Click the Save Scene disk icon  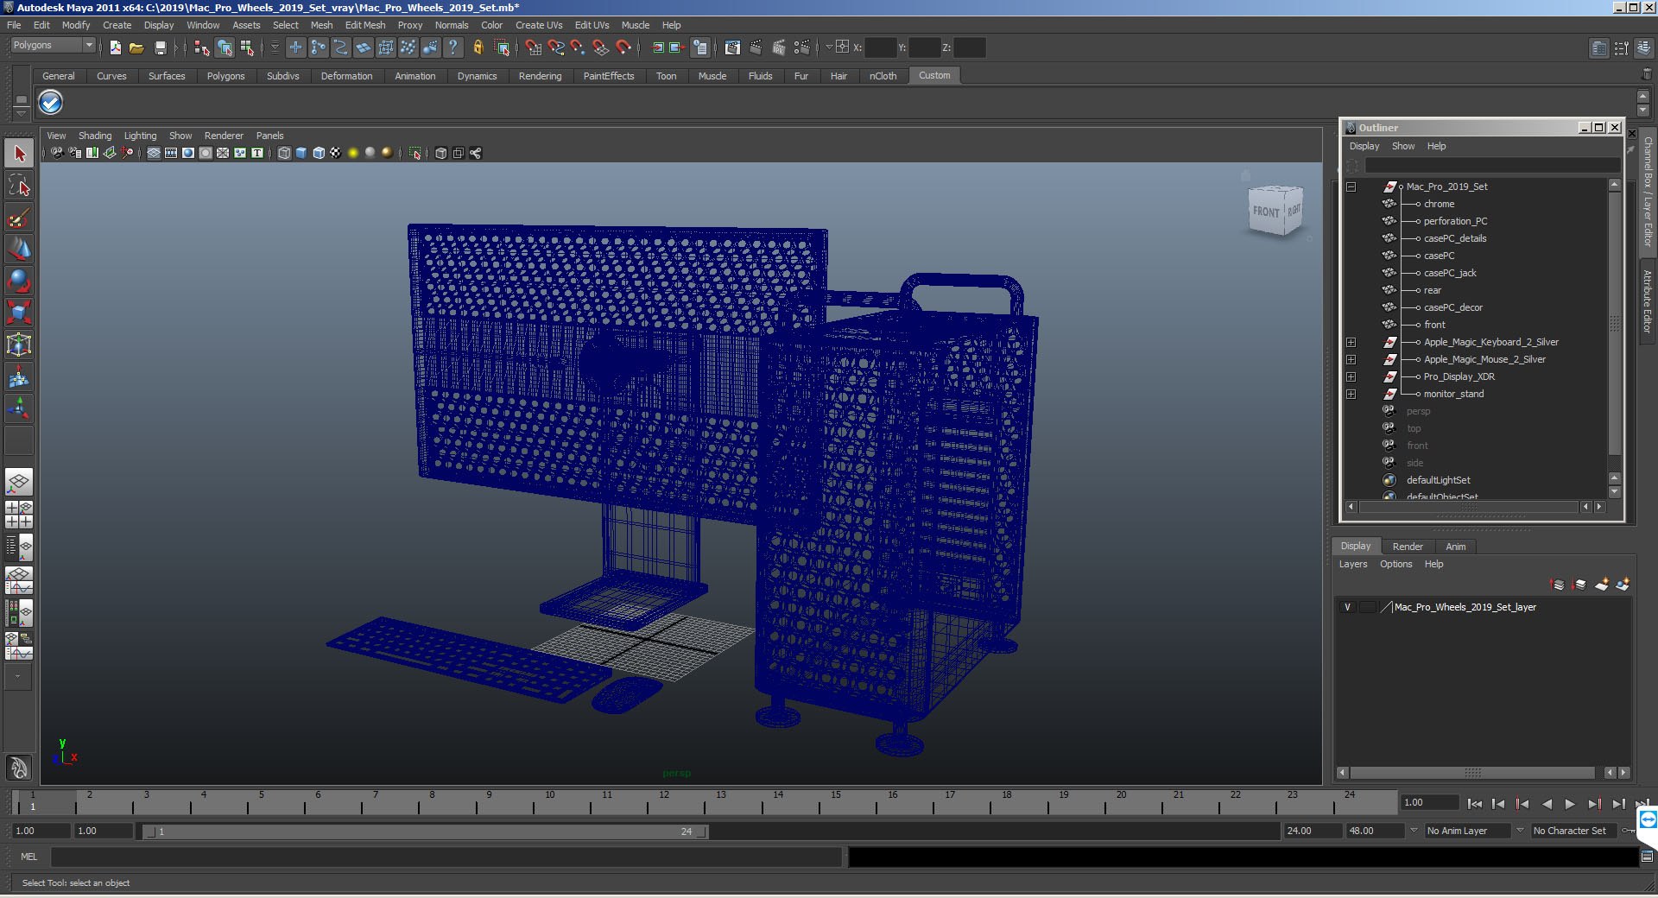coord(160,48)
